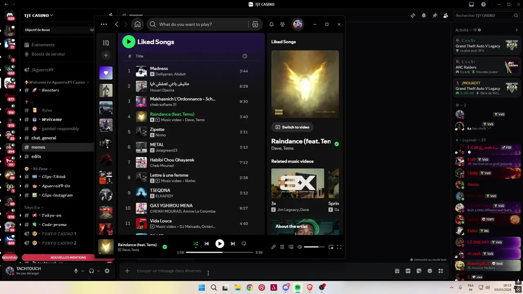Open the Liked Songs heart tile in the sidebar

click(x=106, y=73)
